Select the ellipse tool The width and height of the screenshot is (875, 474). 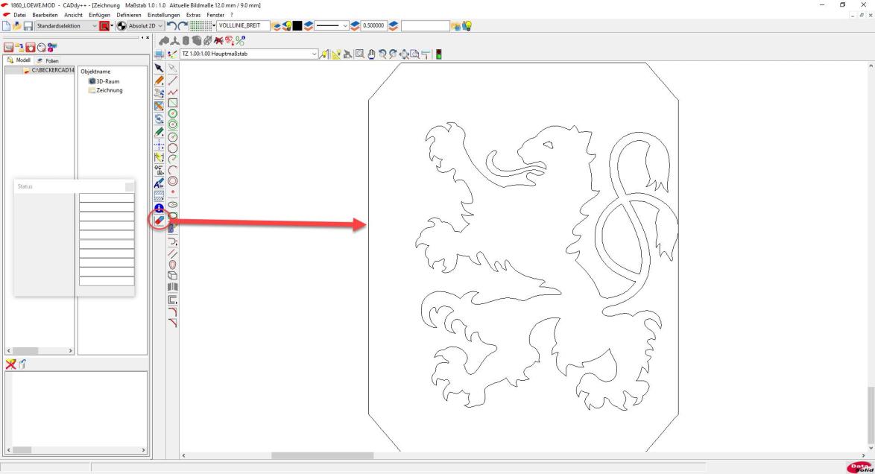pos(173,204)
